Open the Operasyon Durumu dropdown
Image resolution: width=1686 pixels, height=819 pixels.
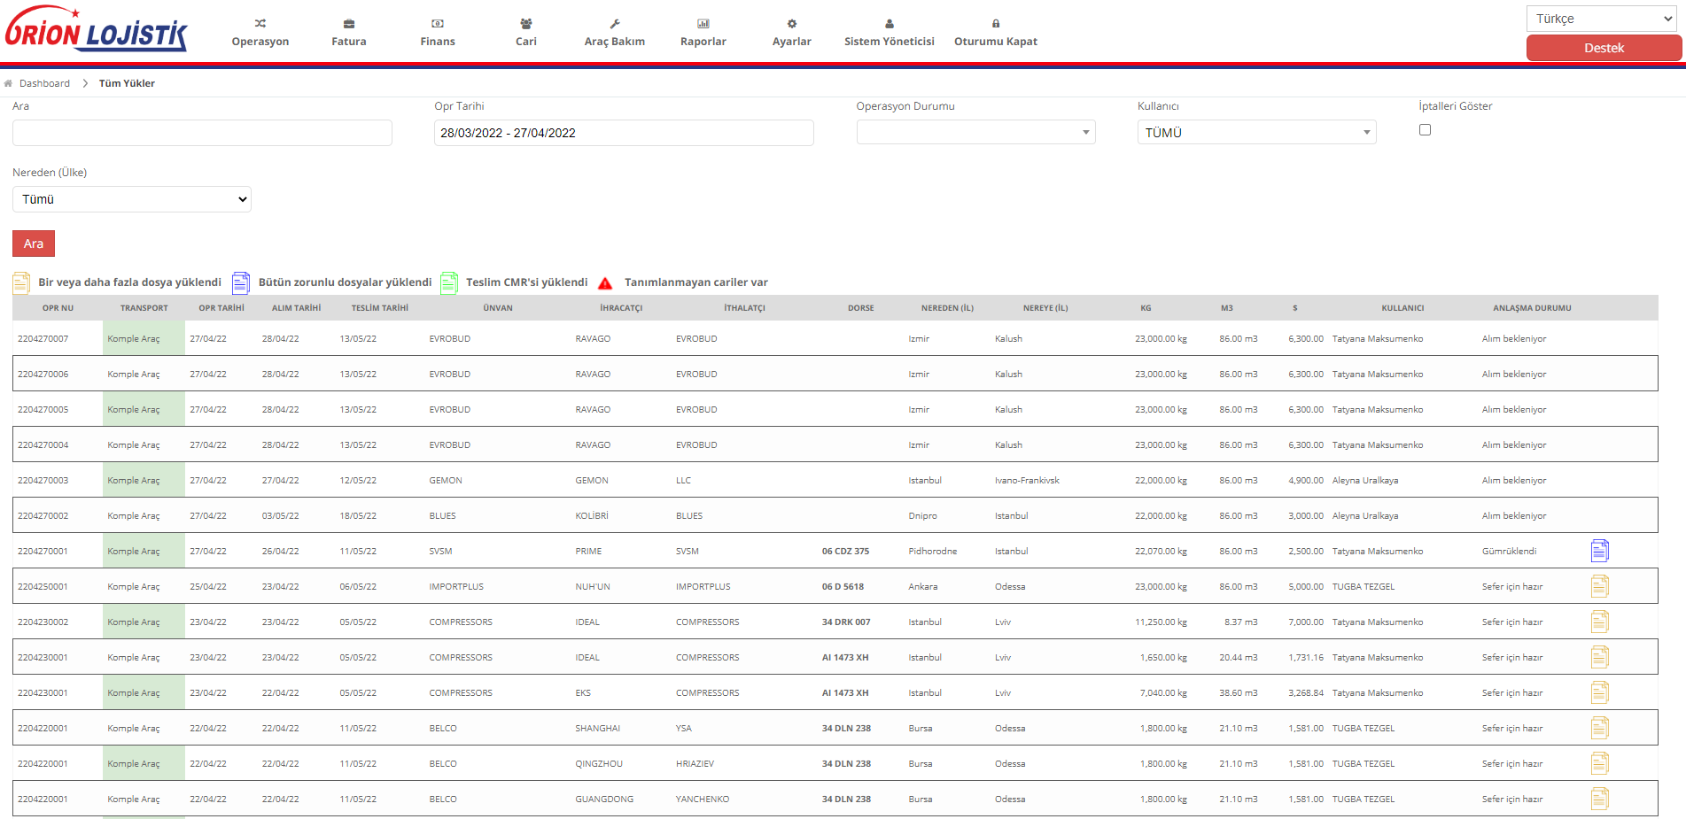click(x=975, y=132)
